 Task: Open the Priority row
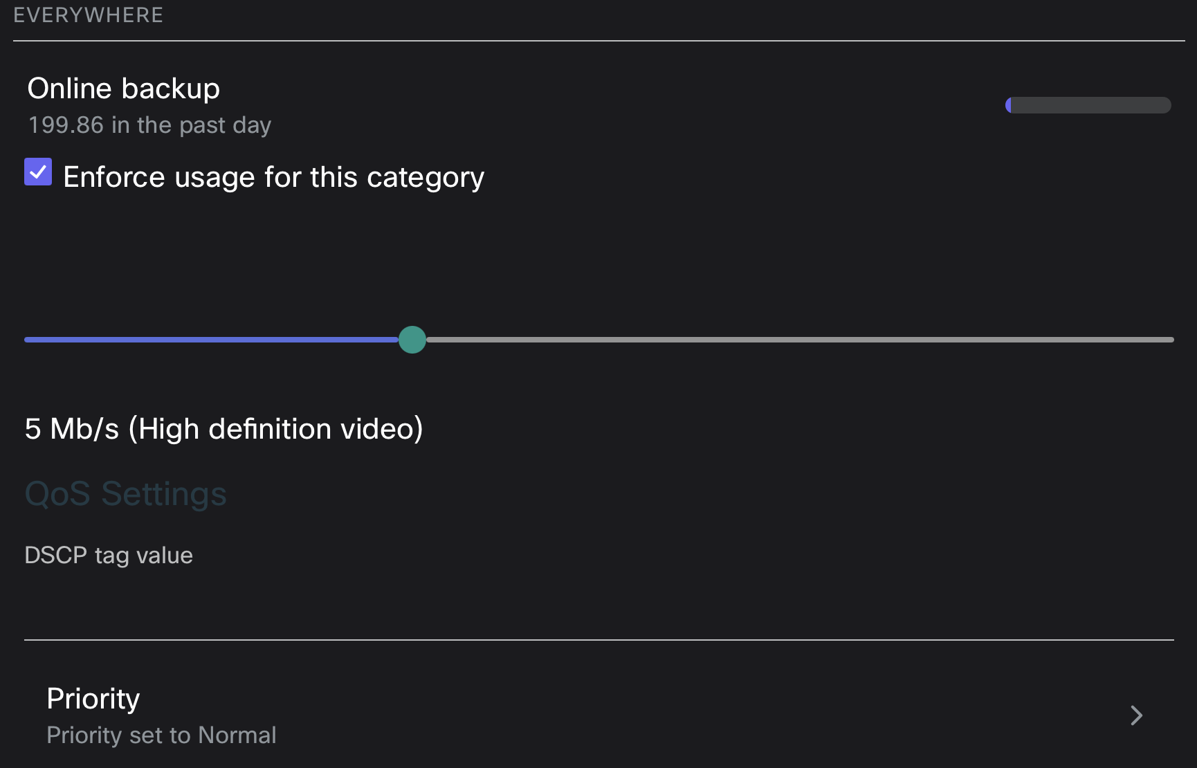click(554, 715)
